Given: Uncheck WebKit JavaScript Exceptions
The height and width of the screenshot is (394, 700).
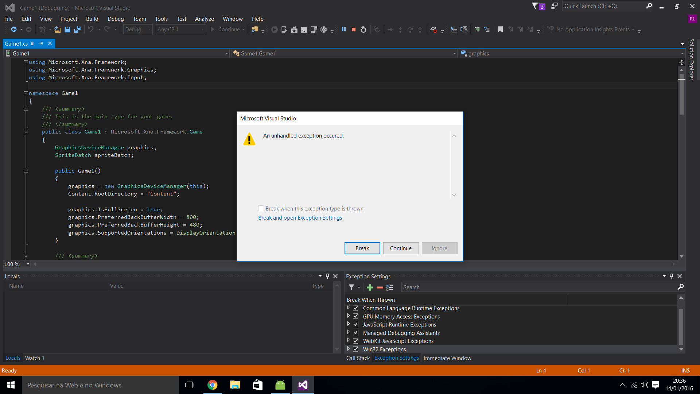Looking at the screenshot, I should click(x=356, y=341).
